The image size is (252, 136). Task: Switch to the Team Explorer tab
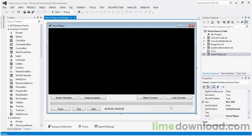point(227,73)
